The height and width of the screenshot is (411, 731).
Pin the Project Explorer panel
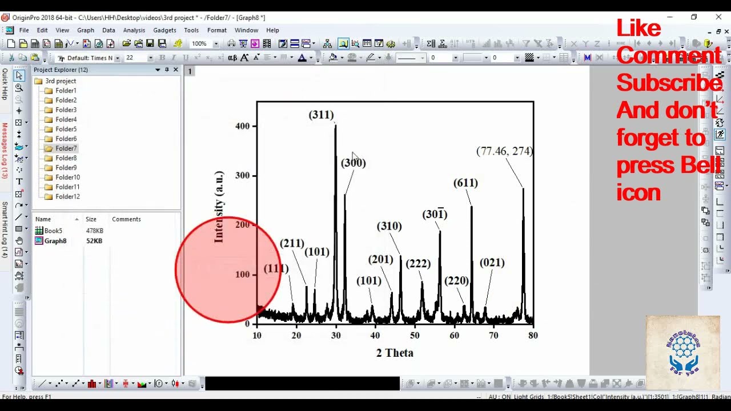coord(167,70)
